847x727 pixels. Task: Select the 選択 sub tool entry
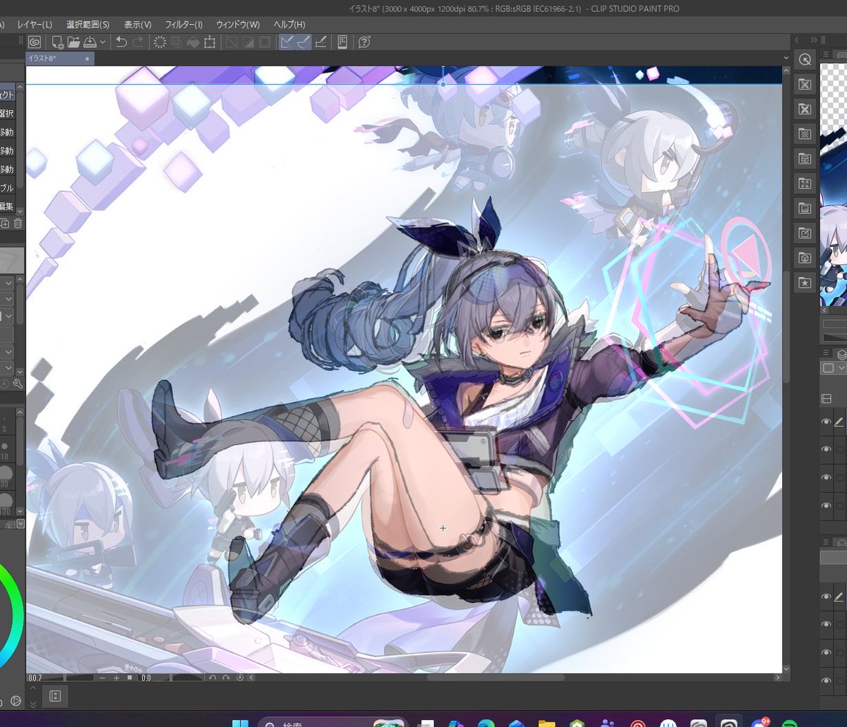click(6, 113)
